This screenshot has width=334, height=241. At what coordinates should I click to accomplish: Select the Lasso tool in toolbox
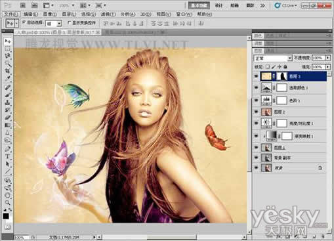tap(8, 56)
